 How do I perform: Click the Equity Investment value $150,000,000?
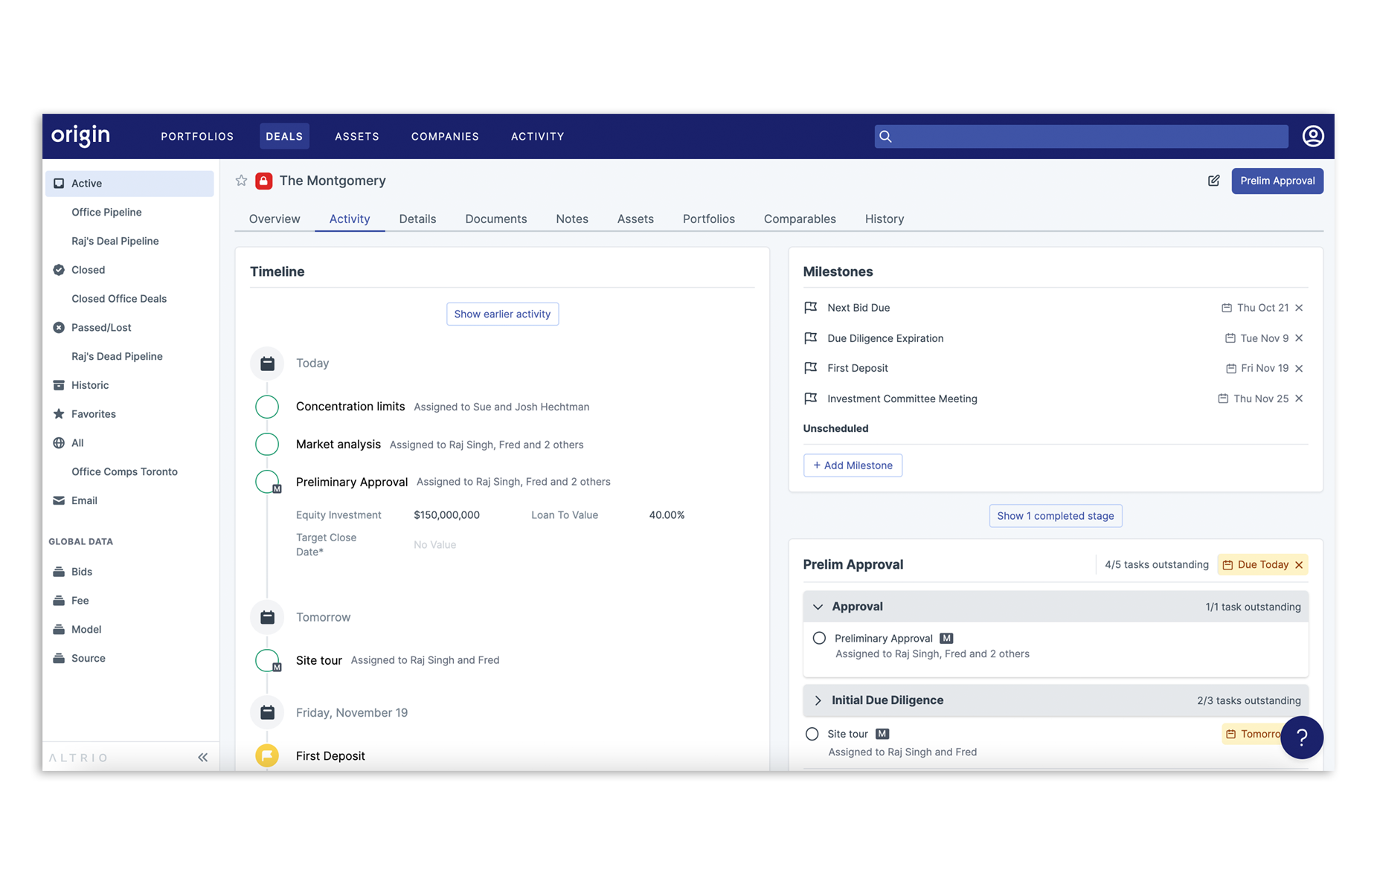pyautogui.click(x=446, y=514)
